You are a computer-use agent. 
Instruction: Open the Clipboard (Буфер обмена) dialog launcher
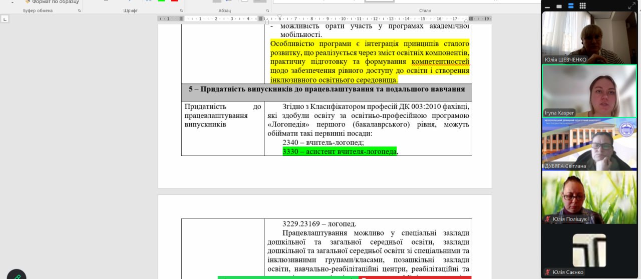(79, 10)
